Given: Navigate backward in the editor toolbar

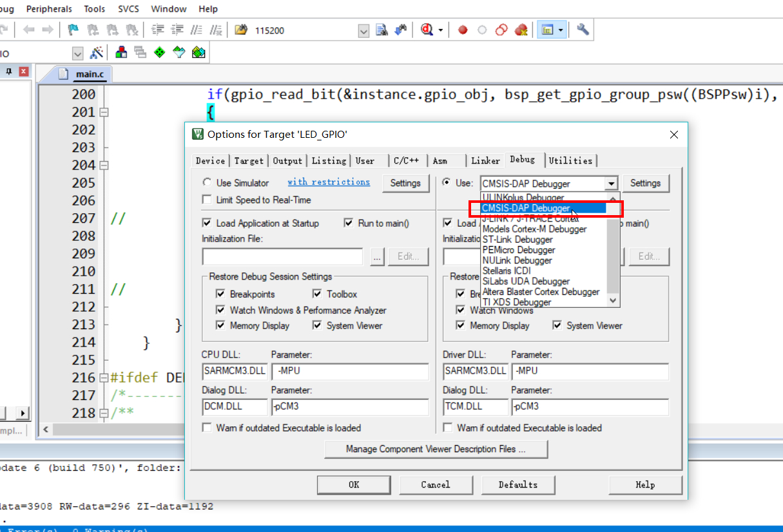Looking at the screenshot, I should 28,30.
